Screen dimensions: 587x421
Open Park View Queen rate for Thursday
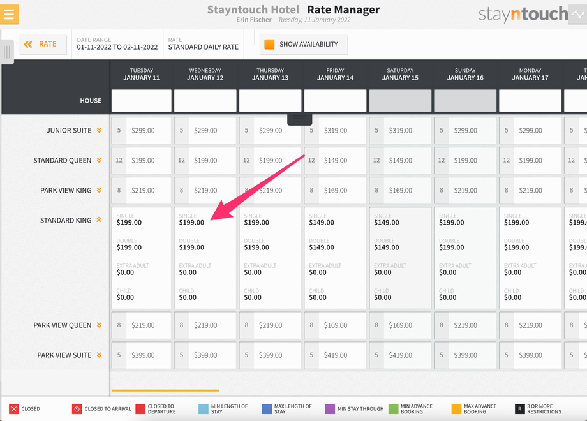(271, 325)
